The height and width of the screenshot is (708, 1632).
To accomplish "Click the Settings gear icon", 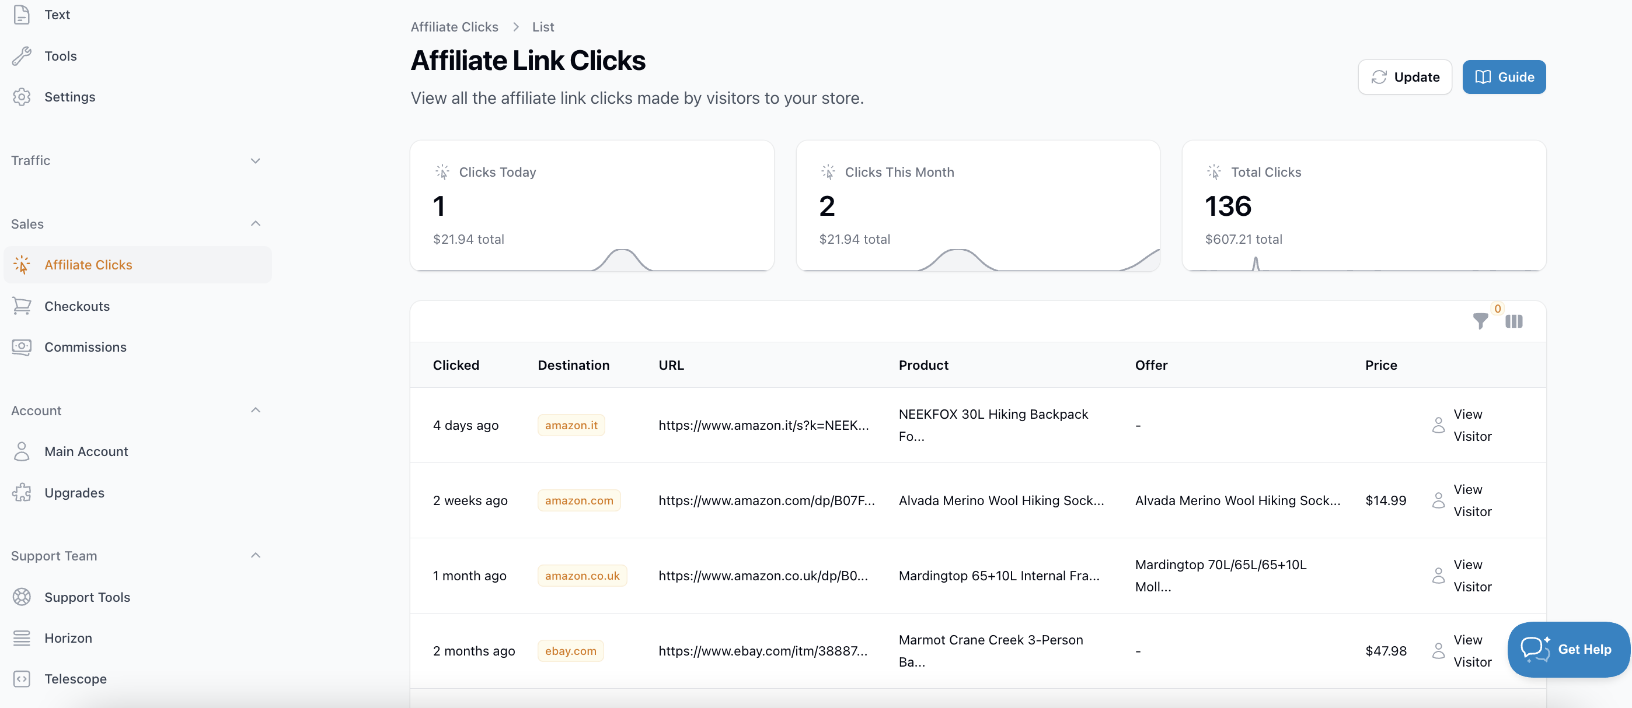I will pyautogui.click(x=22, y=97).
